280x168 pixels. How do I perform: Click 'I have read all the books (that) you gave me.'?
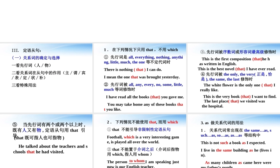[x=145, y=97]
